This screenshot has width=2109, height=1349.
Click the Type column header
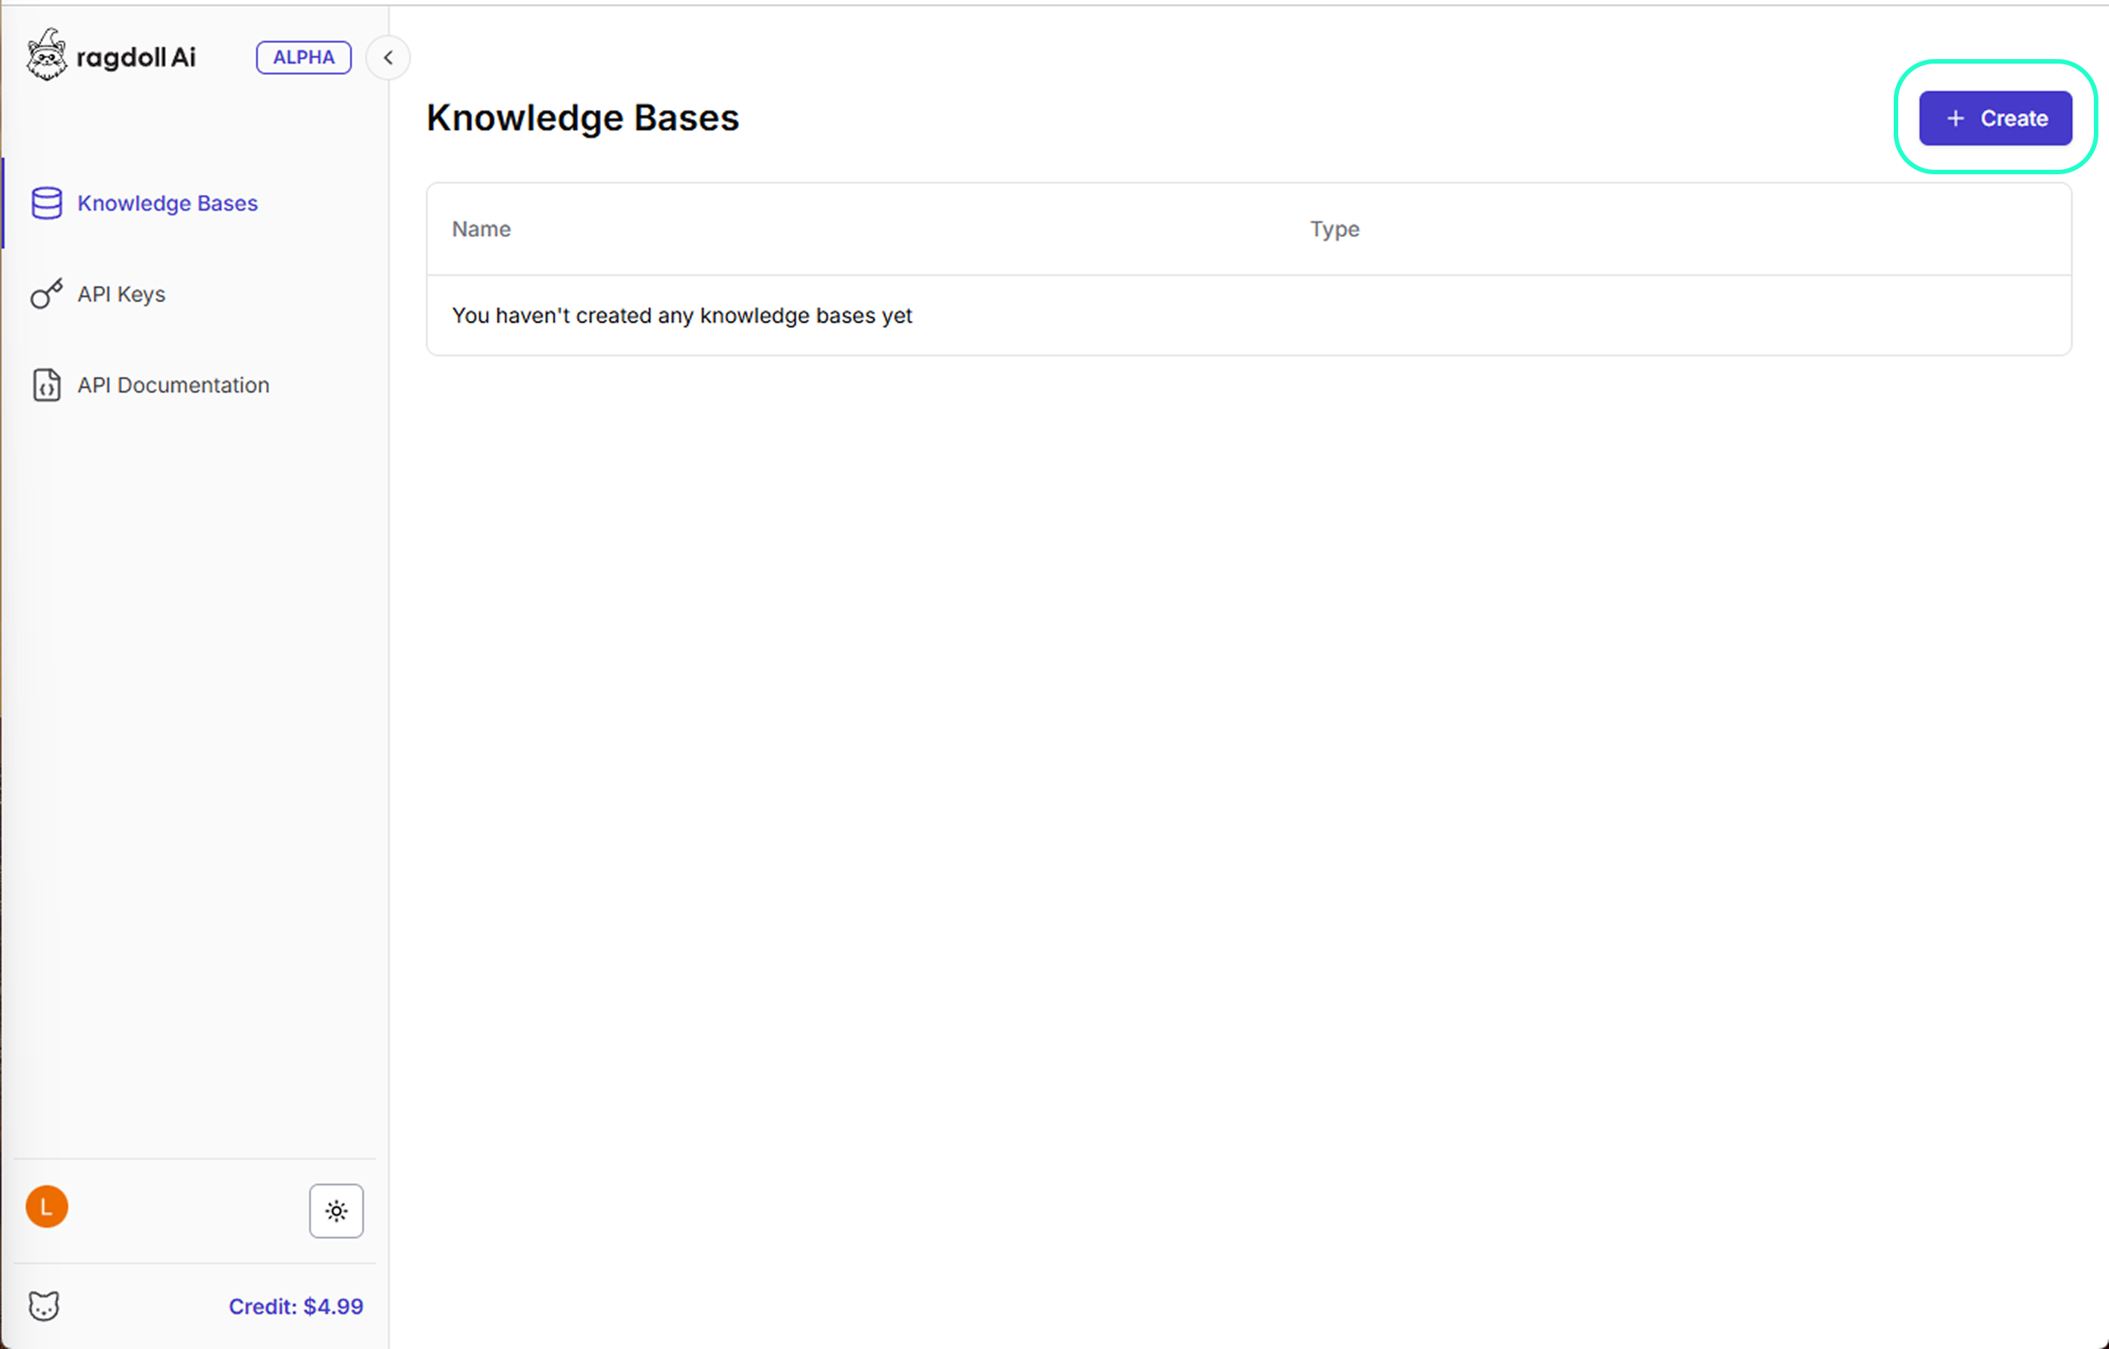[x=1334, y=230]
